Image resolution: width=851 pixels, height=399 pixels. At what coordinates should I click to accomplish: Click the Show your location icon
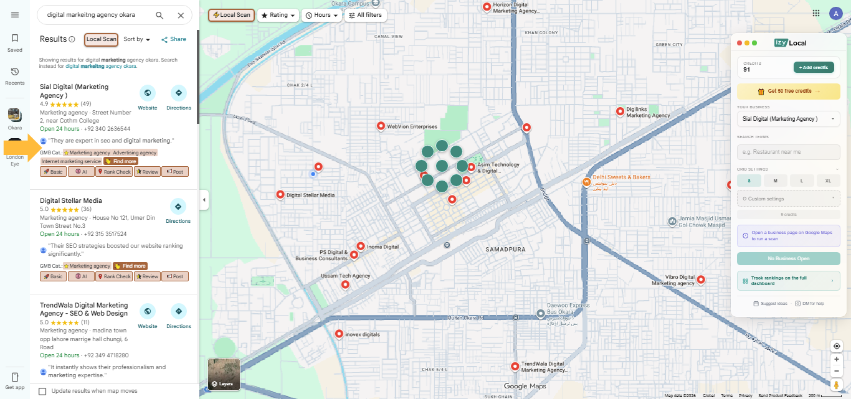click(837, 346)
